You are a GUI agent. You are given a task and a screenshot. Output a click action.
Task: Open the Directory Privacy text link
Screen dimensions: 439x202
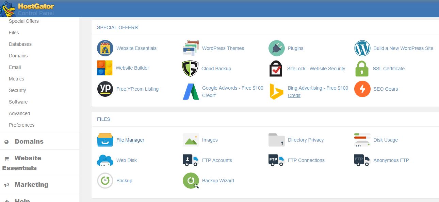coord(306,140)
